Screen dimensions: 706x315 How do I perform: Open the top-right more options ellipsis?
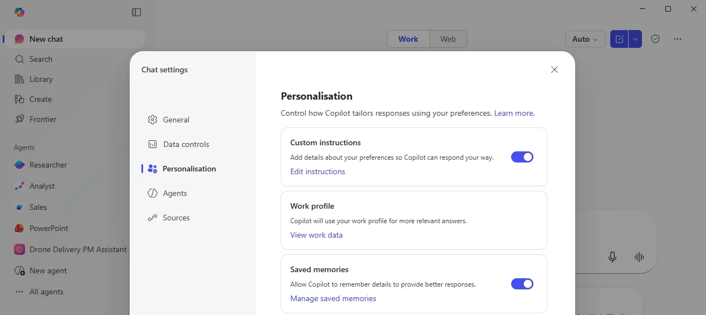point(678,39)
